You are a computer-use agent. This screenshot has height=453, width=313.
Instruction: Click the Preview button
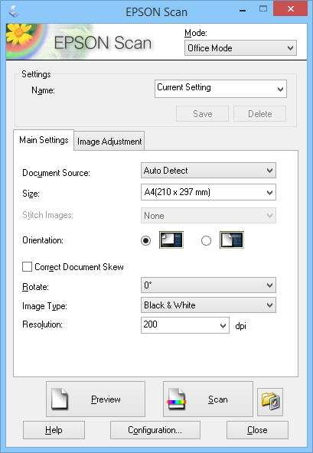(96, 399)
